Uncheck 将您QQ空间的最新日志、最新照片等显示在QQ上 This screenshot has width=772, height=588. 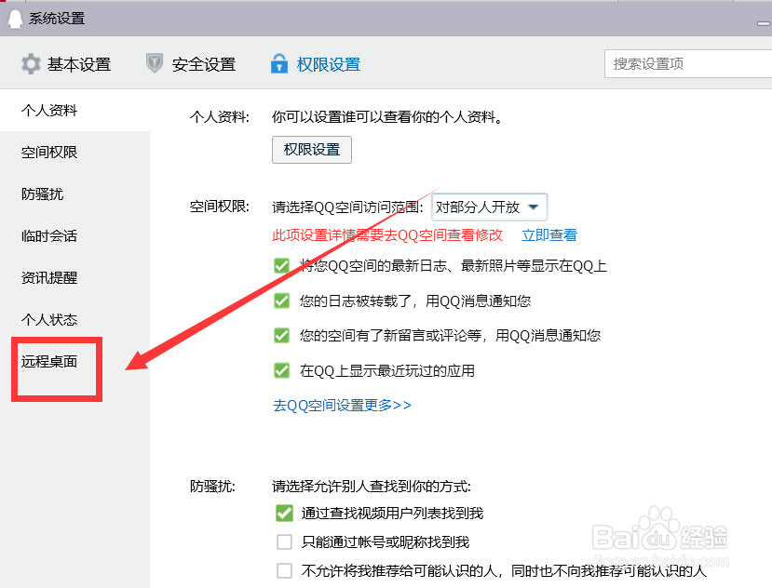tap(281, 266)
